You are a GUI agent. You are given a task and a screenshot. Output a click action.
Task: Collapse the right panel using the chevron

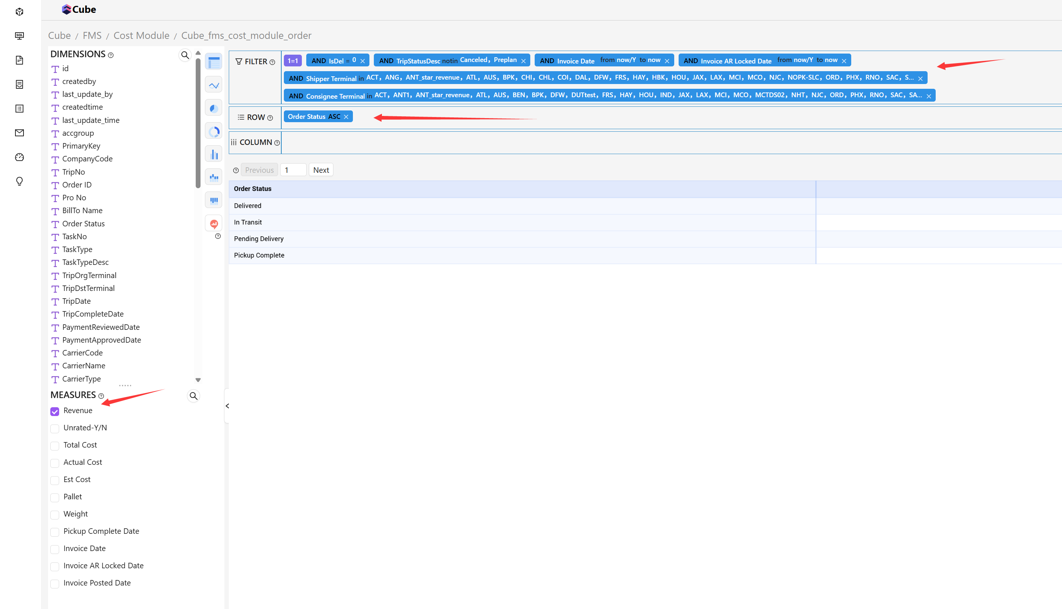click(228, 406)
